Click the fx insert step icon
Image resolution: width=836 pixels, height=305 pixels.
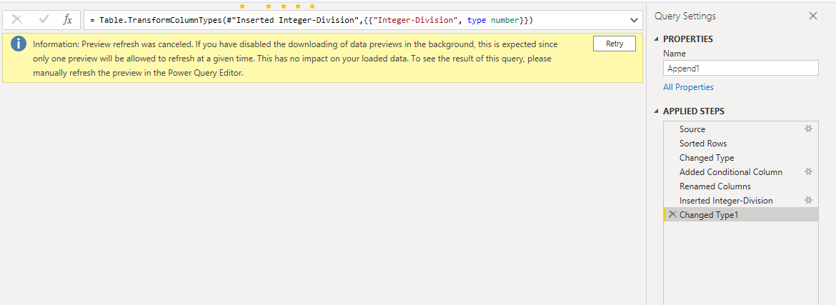point(68,20)
